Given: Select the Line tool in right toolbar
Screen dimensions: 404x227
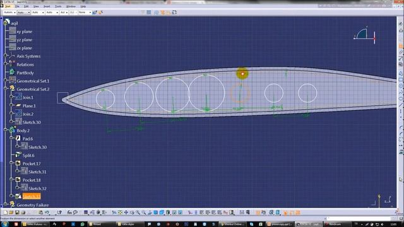Looking at the screenshot, I should coord(401,105).
